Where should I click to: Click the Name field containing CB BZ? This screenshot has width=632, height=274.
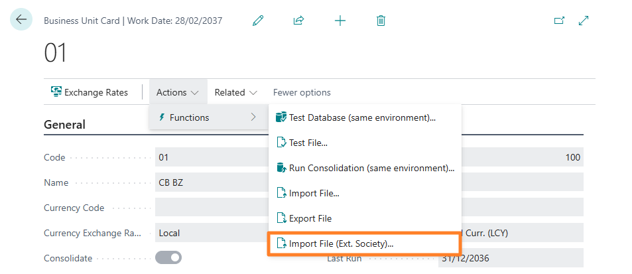click(212, 182)
